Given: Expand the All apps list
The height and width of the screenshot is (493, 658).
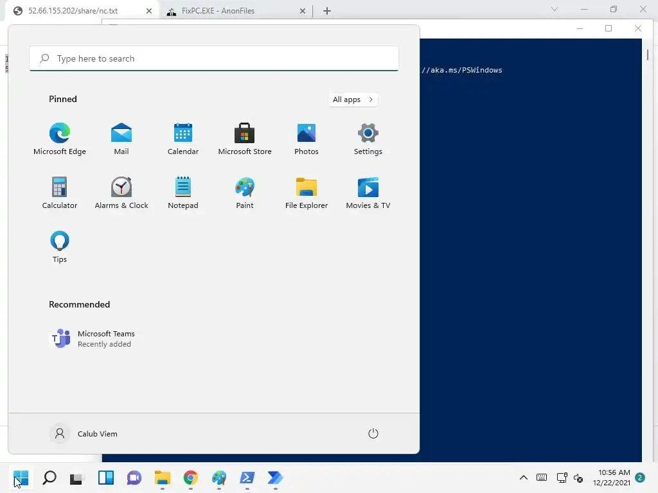Looking at the screenshot, I should click(x=353, y=99).
